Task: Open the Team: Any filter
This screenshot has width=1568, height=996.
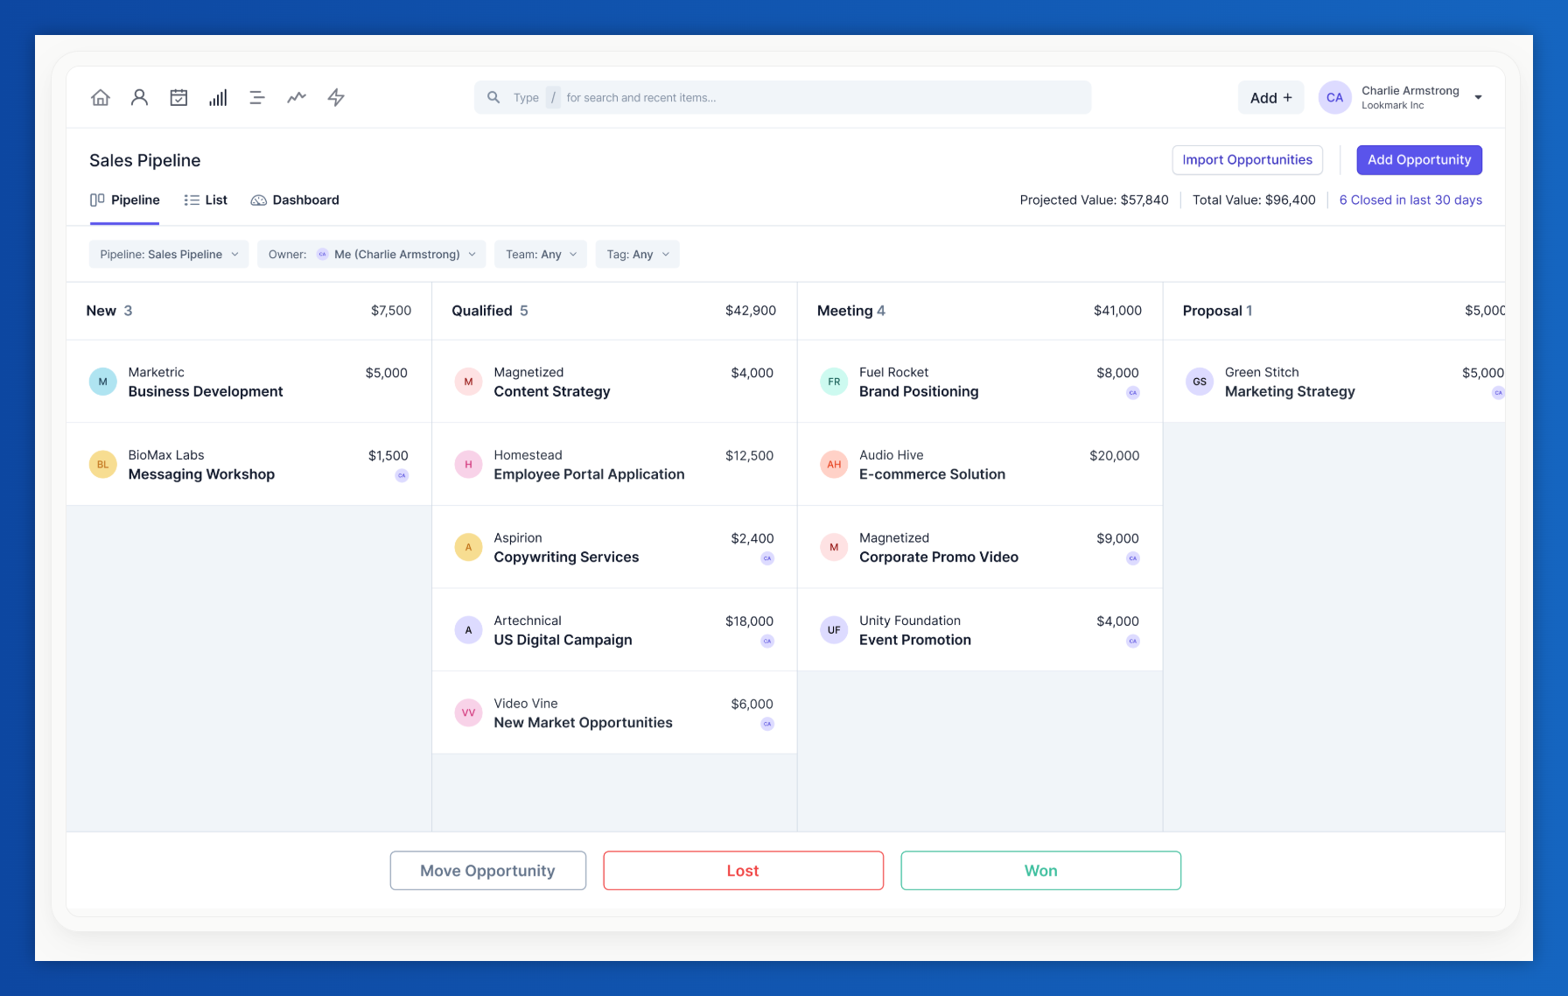Action: [x=541, y=255]
